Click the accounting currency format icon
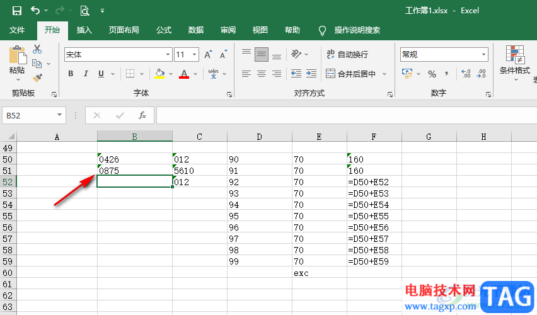The image size is (537, 315). pos(407,74)
